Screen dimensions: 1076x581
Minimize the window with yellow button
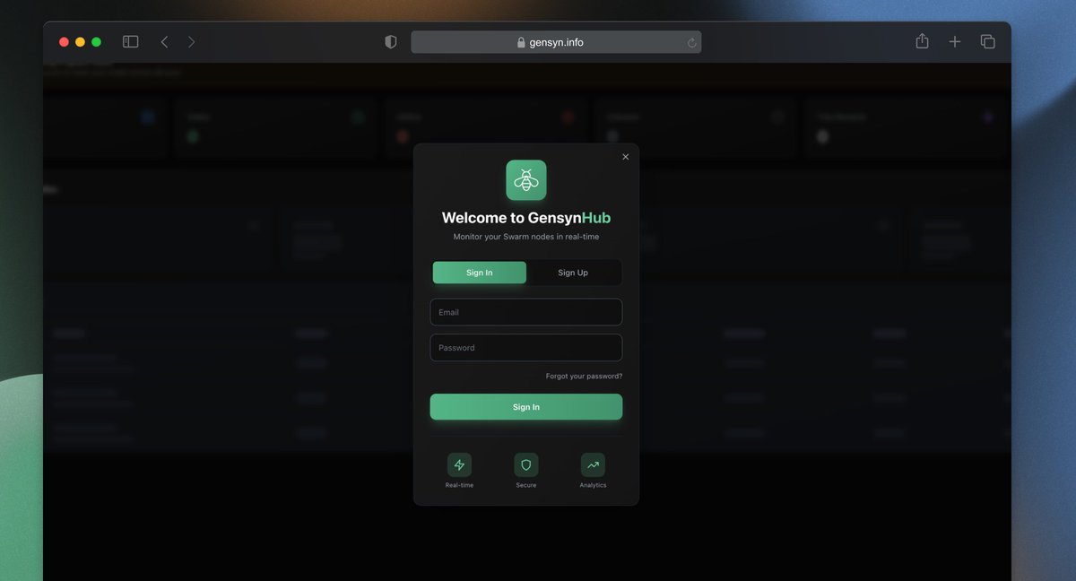click(80, 42)
